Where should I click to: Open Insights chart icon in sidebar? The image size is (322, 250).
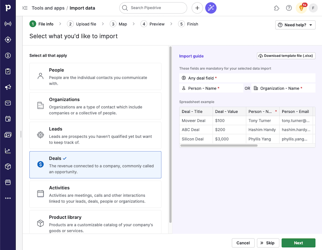click(x=8, y=151)
